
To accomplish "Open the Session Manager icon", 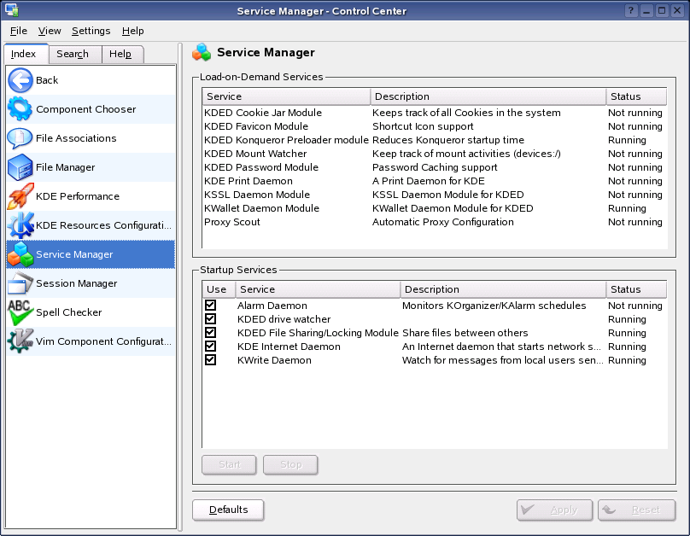I will click(20, 283).
